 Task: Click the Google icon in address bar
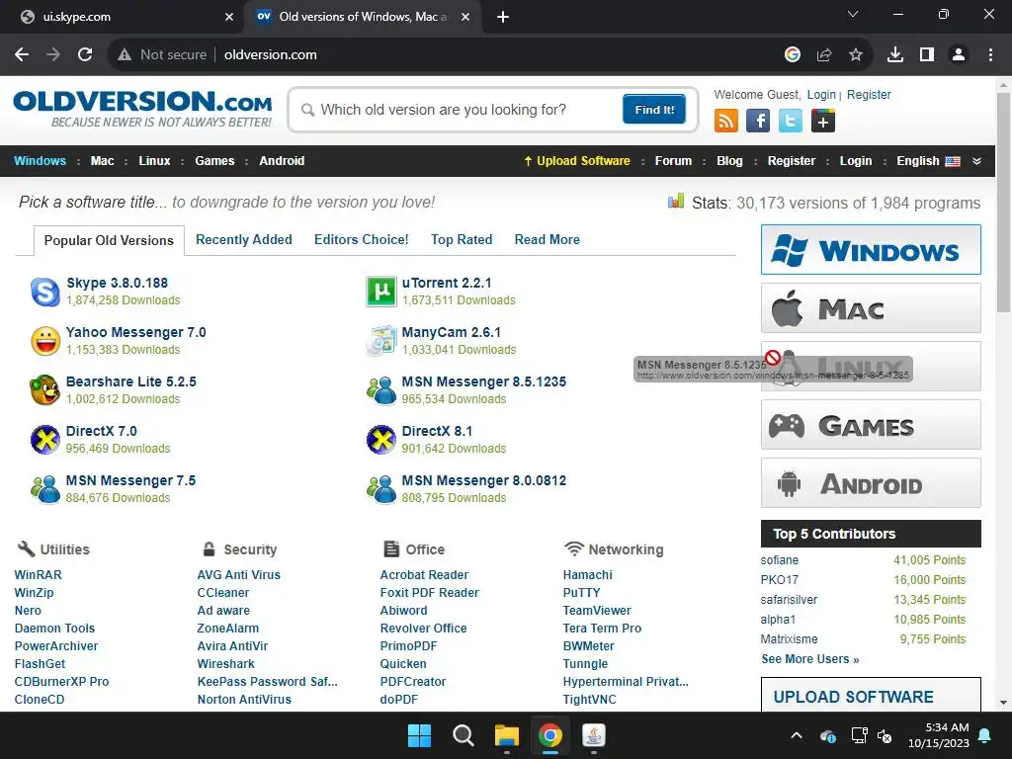(793, 55)
